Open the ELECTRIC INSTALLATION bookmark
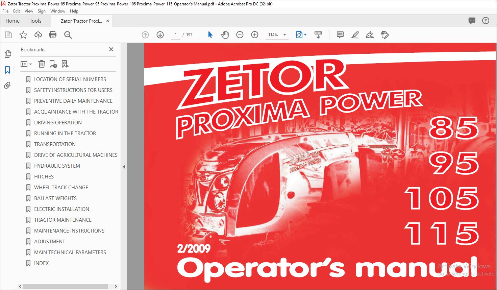The height and width of the screenshot is (290, 497). (61, 209)
